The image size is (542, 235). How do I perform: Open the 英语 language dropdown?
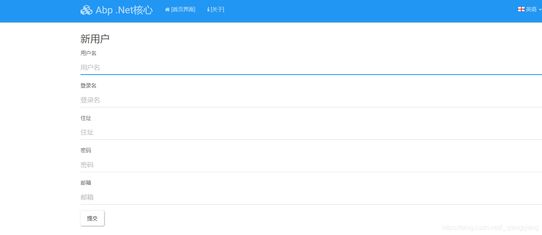point(529,9)
